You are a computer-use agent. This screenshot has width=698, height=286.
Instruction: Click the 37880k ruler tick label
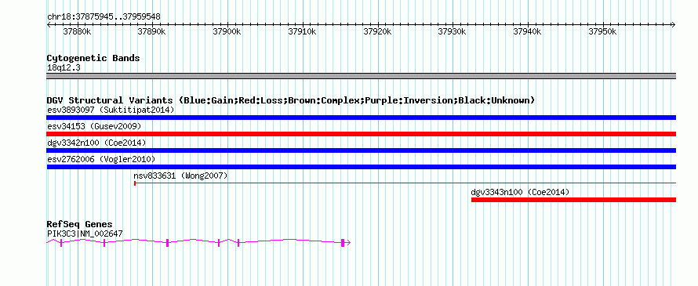(77, 31)
